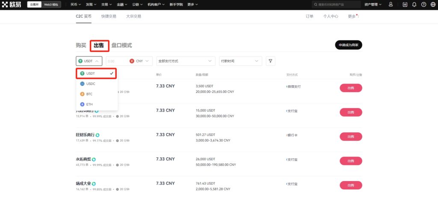438x200 pixels.
Task: Open the language globe icon
Action: point(433,4)
